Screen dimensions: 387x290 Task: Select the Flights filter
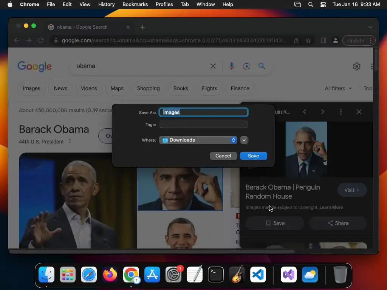[209, 88]
